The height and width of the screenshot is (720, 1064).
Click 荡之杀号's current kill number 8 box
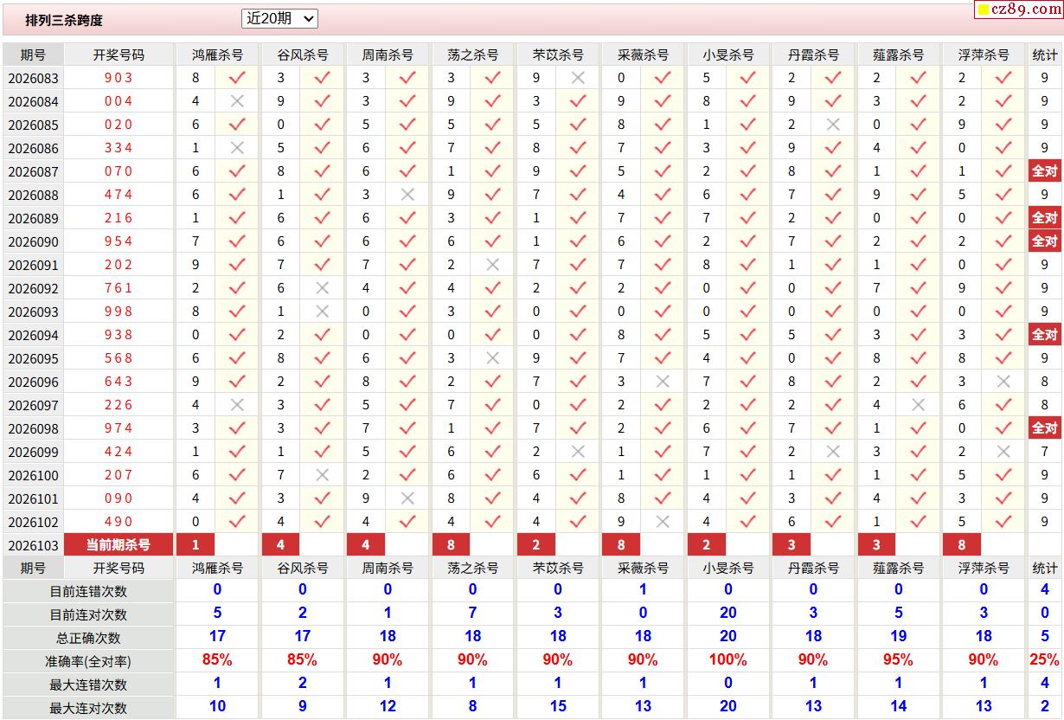coord(451,545)
